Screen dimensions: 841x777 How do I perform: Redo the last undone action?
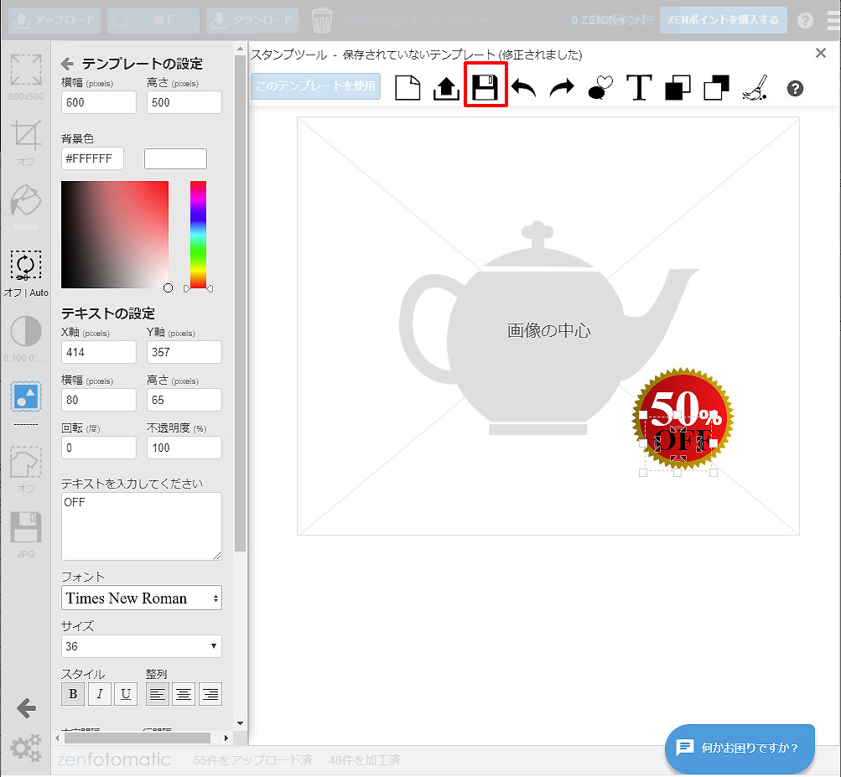pos(562,87)
